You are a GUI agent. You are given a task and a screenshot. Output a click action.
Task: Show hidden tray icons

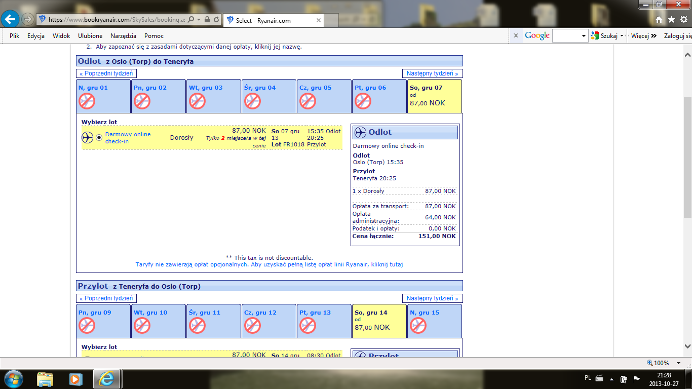pyautogui.click(x=611, y=379)
